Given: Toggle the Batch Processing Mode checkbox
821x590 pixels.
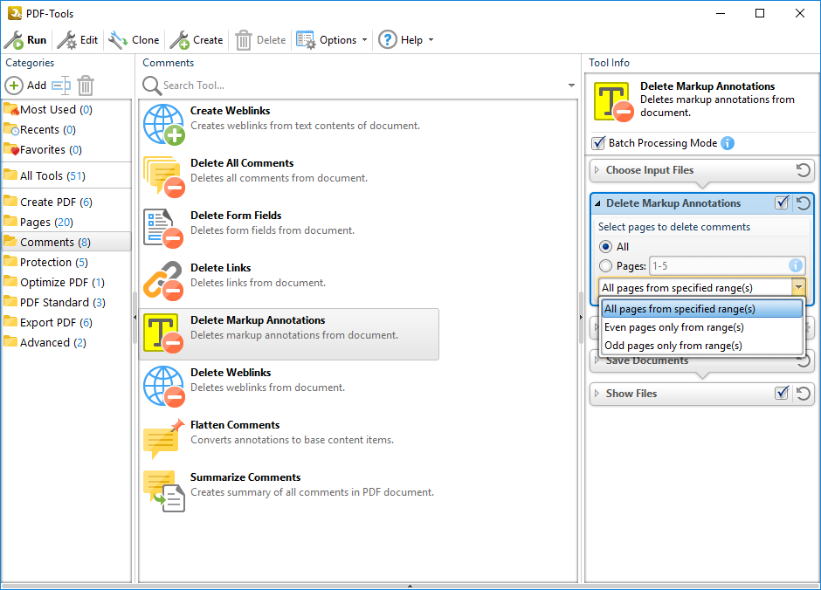Looking at the screenshot, I should (598, 143).
